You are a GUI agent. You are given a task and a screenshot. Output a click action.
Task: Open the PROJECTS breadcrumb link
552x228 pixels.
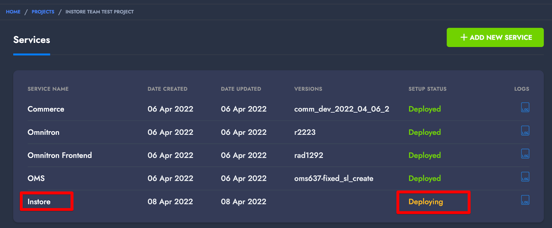tap(43, 12)
